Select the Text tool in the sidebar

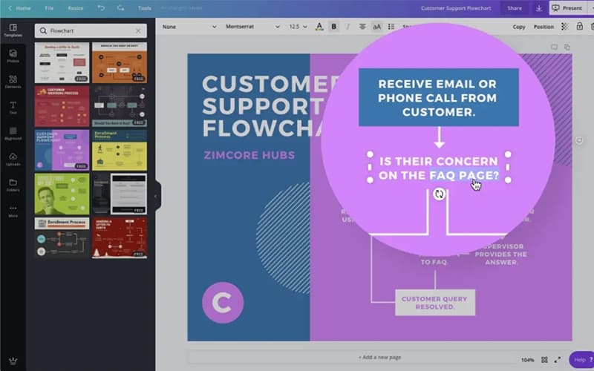coord(13,107)
